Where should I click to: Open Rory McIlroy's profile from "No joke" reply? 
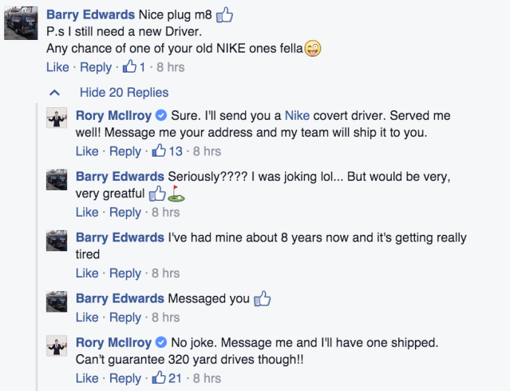(x=114, y=343)
